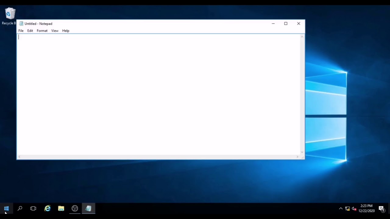Click the vertical scrollbar up arrow
This screenshot has width=390, height=219.
click(302, 37)
